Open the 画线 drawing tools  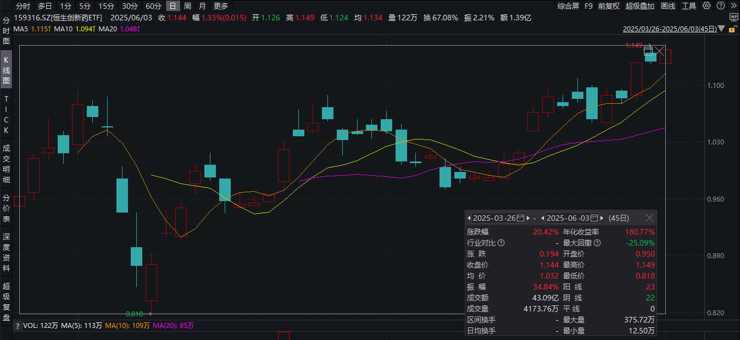[668, 6]
